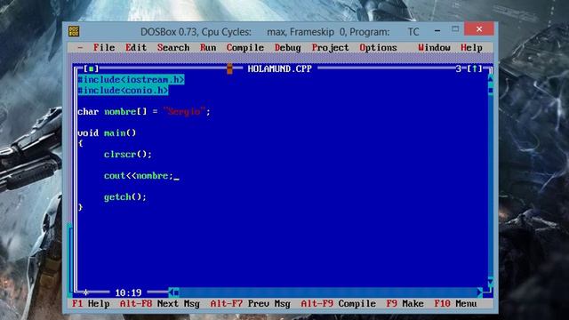The height and width of the screenshot is (320, 569).
Task: Click F10 Menu shortcut
Action: 455,304
